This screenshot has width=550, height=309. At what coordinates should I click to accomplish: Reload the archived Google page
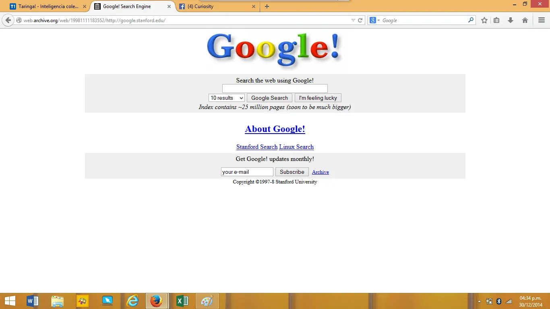(360, 20)
